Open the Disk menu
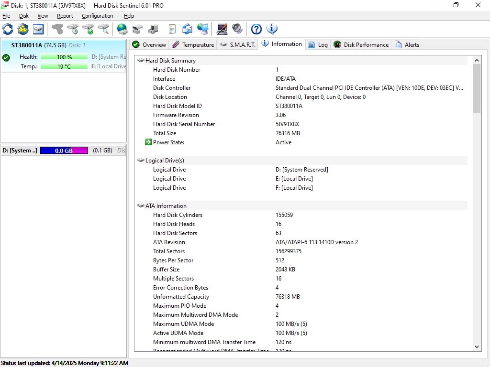This screenshot has height=367, width=490. pos(24,16)
